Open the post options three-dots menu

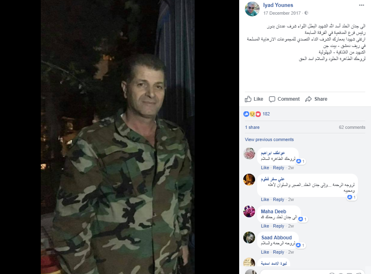[x=361, y=5]
